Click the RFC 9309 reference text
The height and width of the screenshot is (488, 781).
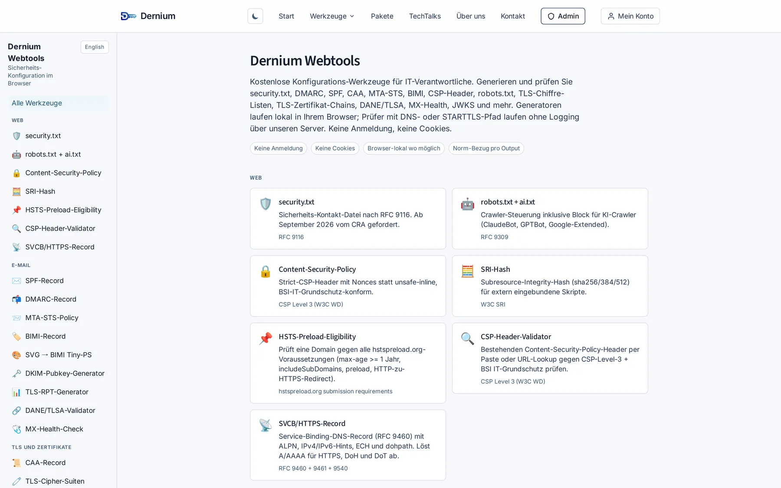(x=494, y=237)
